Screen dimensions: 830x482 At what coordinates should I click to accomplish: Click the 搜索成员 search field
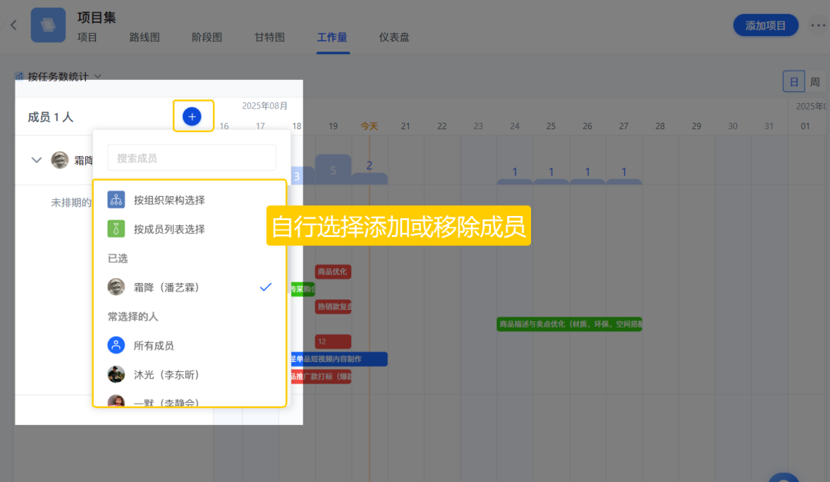(191, 158)
